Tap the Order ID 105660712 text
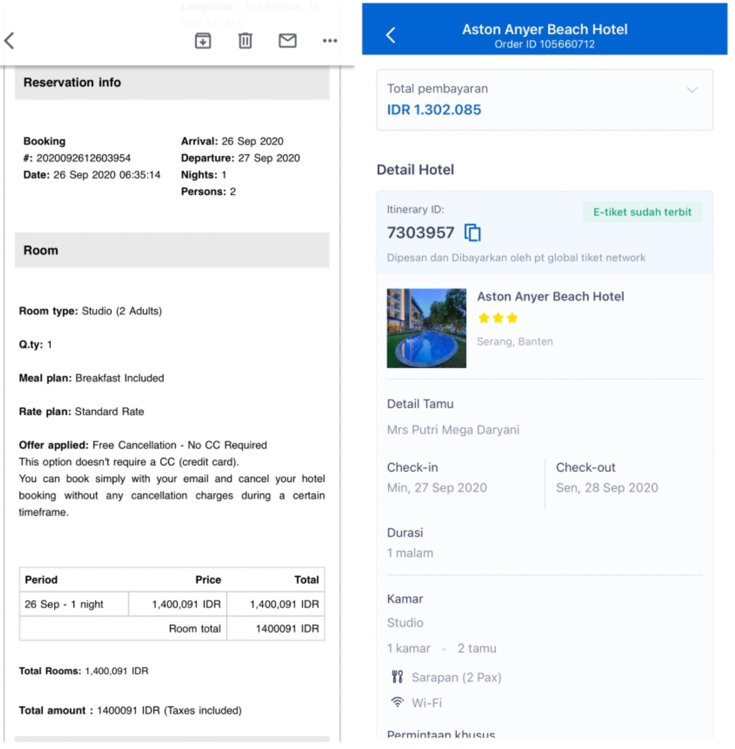Screen dimensions: 735x749 point(544,44)
